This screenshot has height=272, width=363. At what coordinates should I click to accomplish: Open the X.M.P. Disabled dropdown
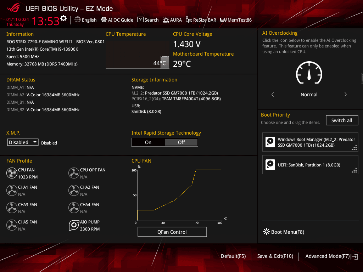click(x=23, y=142)
